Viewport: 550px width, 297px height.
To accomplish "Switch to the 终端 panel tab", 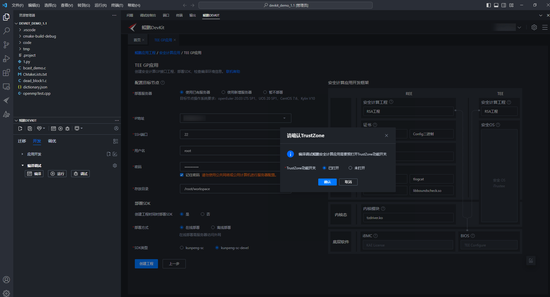I will pyautogui.click(x=179, y=15).
